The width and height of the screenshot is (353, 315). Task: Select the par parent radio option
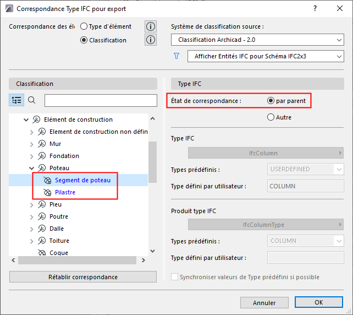[271, 101]
